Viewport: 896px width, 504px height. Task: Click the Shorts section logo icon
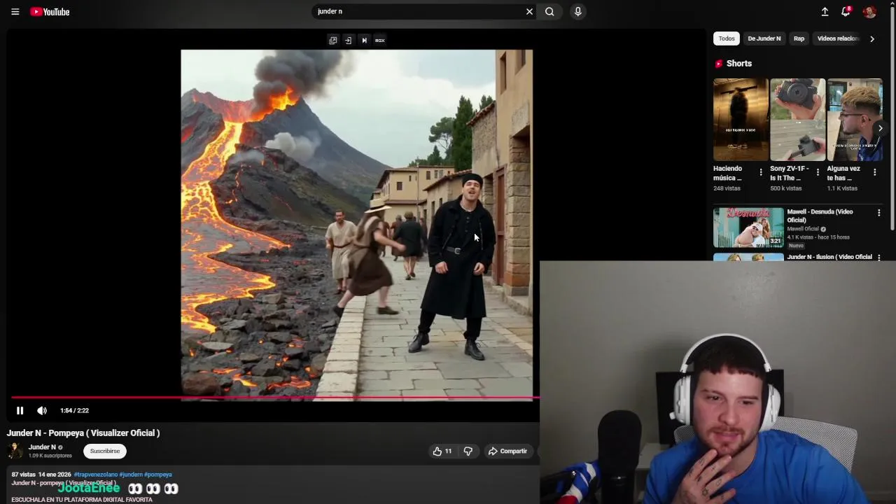point(718,64)
